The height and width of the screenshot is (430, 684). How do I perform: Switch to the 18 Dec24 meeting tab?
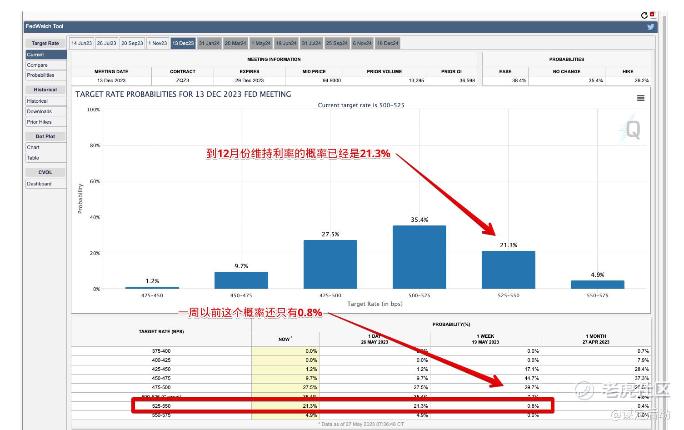tap(388, 43)
